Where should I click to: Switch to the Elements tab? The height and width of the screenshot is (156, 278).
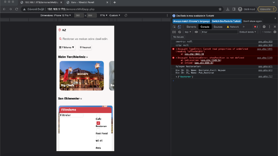point(191,27)
